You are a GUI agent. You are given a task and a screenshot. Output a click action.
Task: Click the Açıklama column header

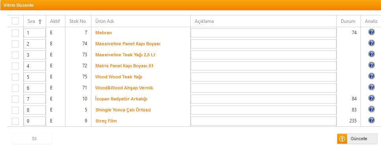(204, 21)
